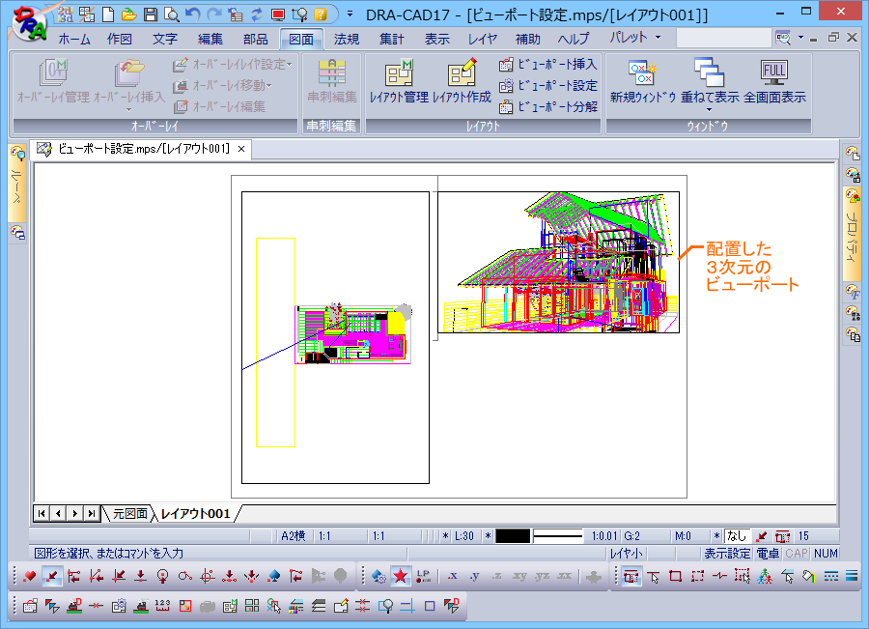Click G:2 group indicator in status bar
Viewport: 869px width, 629px height.
pyautogui.click(x=631, y=536)
